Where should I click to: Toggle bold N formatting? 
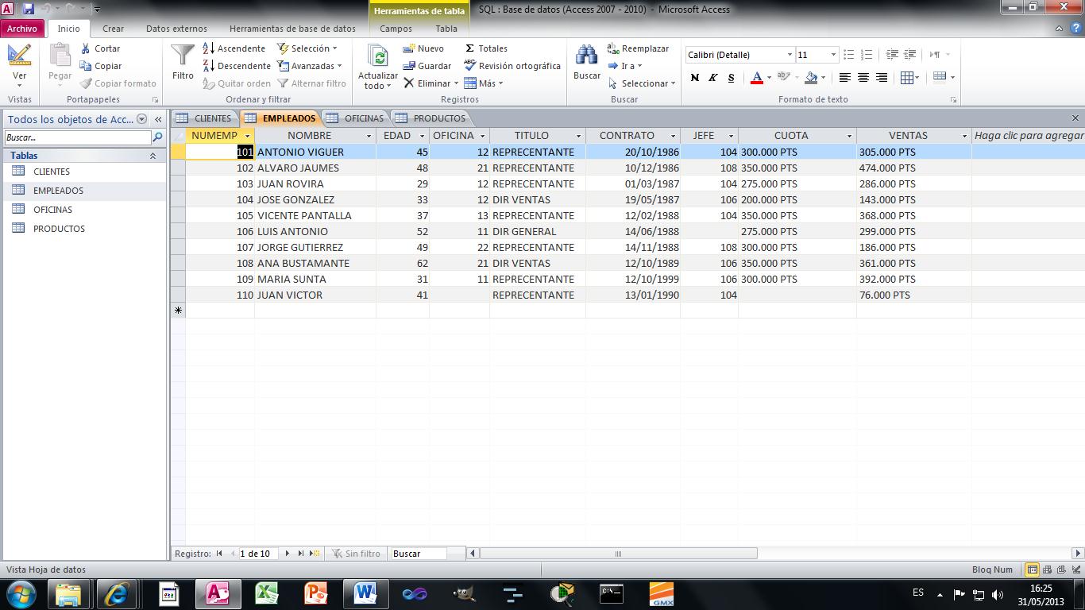click(695, 78)
